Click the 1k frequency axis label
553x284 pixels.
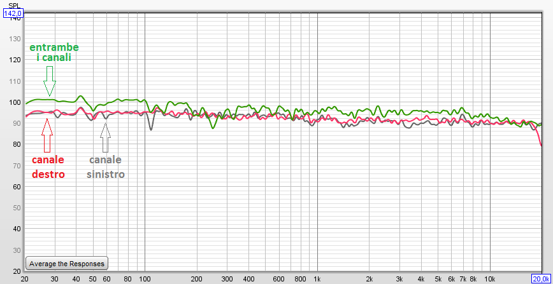pyautogui.click(x=318, y=279)
